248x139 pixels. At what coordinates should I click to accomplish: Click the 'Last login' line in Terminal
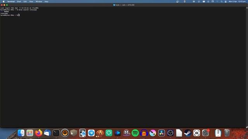(19, 8)
